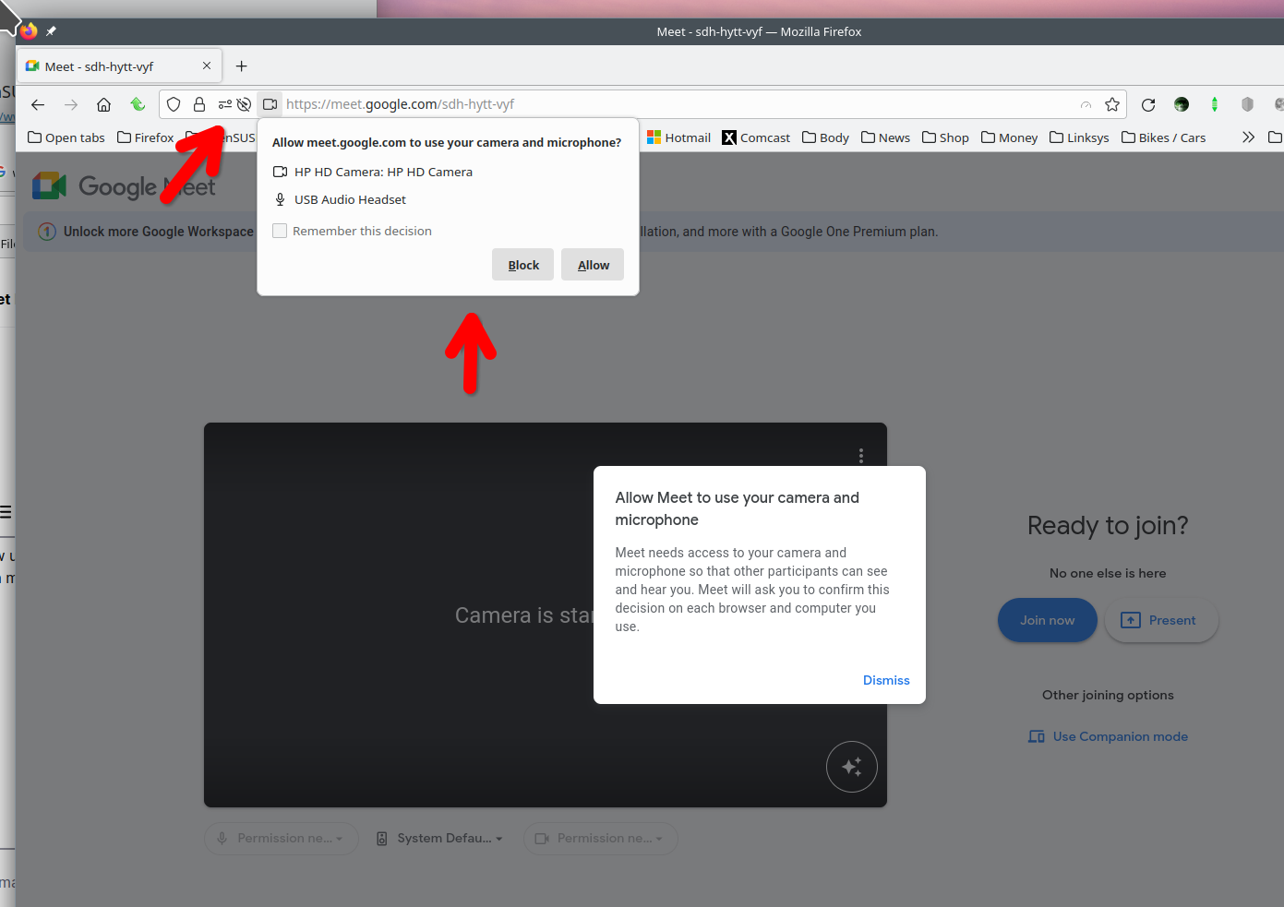Open the Linksys bookmark folder
This screenshot has height=907, width=1284.
click(x=1079, y=137)
